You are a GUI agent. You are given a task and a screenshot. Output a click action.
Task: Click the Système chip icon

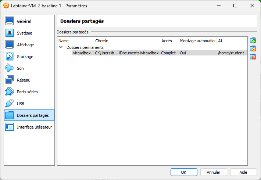10,33
